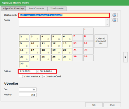
Task: Toggle calendar day 2
Action: [24, 38]
